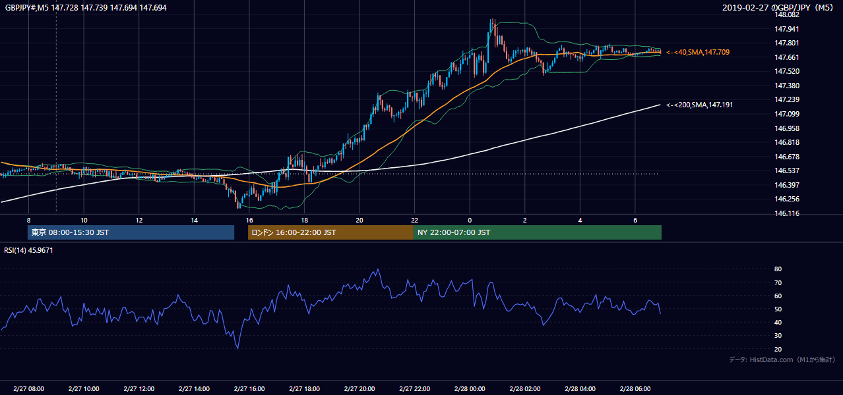This screenshot has width=843, height=395.
Task: Click the 2/27 12:00 date label
Action: pos(139,389)
